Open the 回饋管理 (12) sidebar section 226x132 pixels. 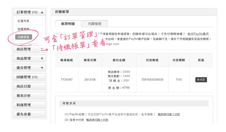[29, 77]
